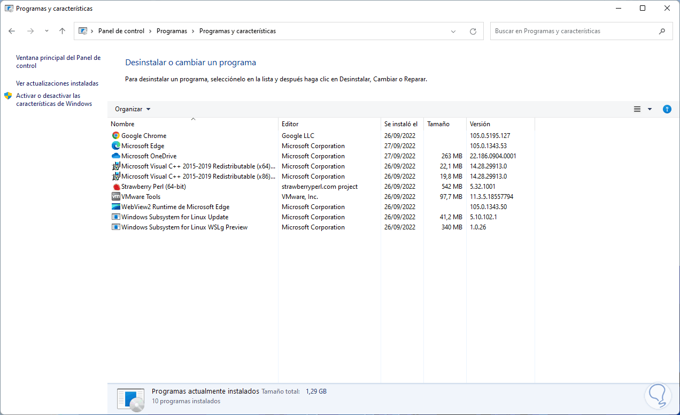Open the Organizar dropdown menu
The image size is (680, 415).
133,109
